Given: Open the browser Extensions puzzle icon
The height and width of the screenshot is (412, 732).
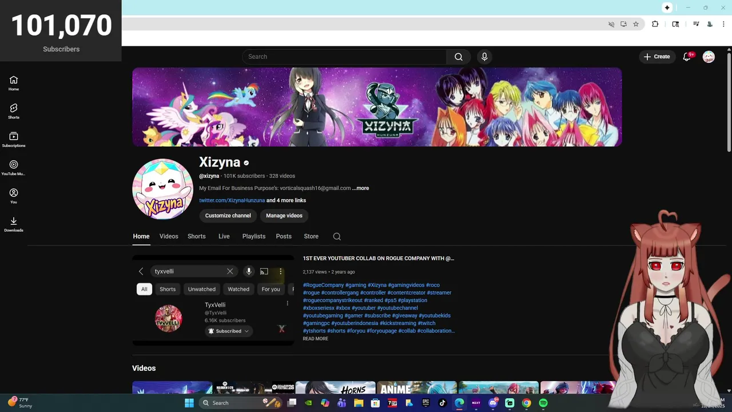Looking at the screenshot, I should [655, 24].
